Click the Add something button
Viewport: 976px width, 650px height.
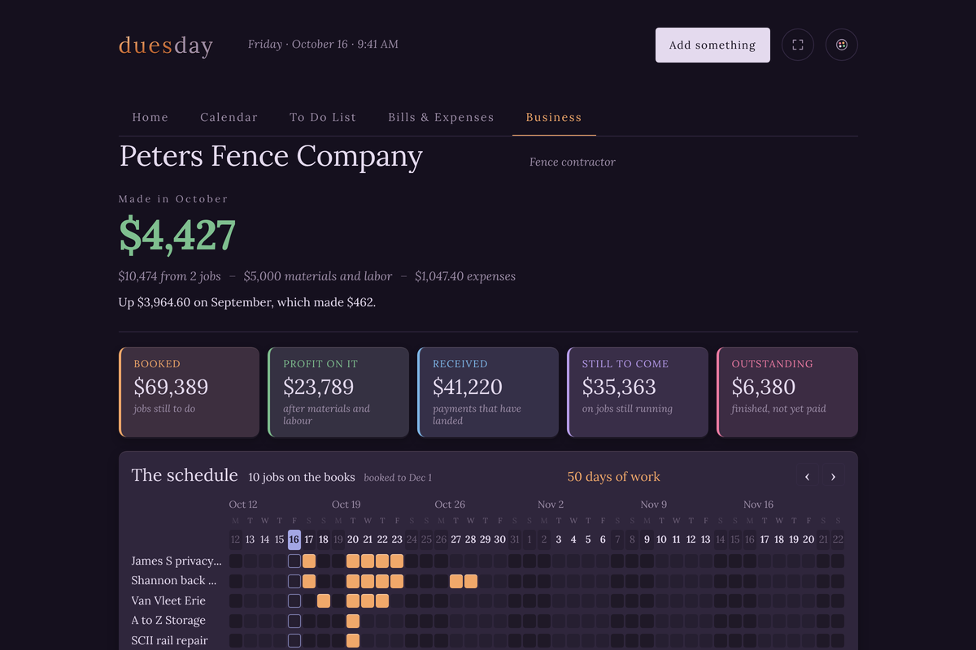(712, 45)
